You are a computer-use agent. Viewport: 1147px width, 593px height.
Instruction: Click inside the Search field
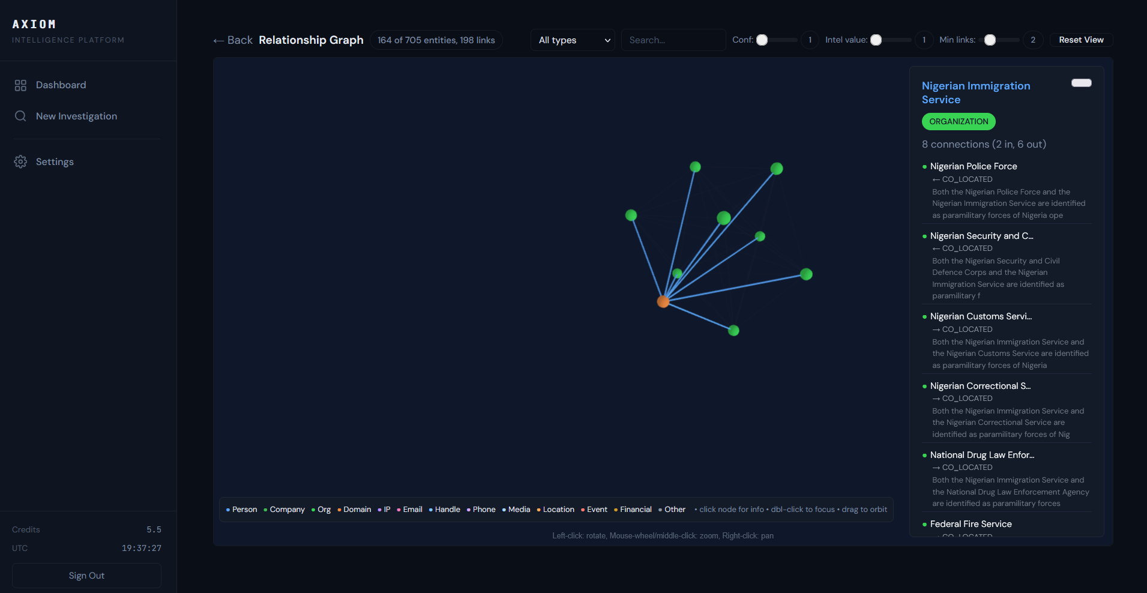[x=673, y=40]
